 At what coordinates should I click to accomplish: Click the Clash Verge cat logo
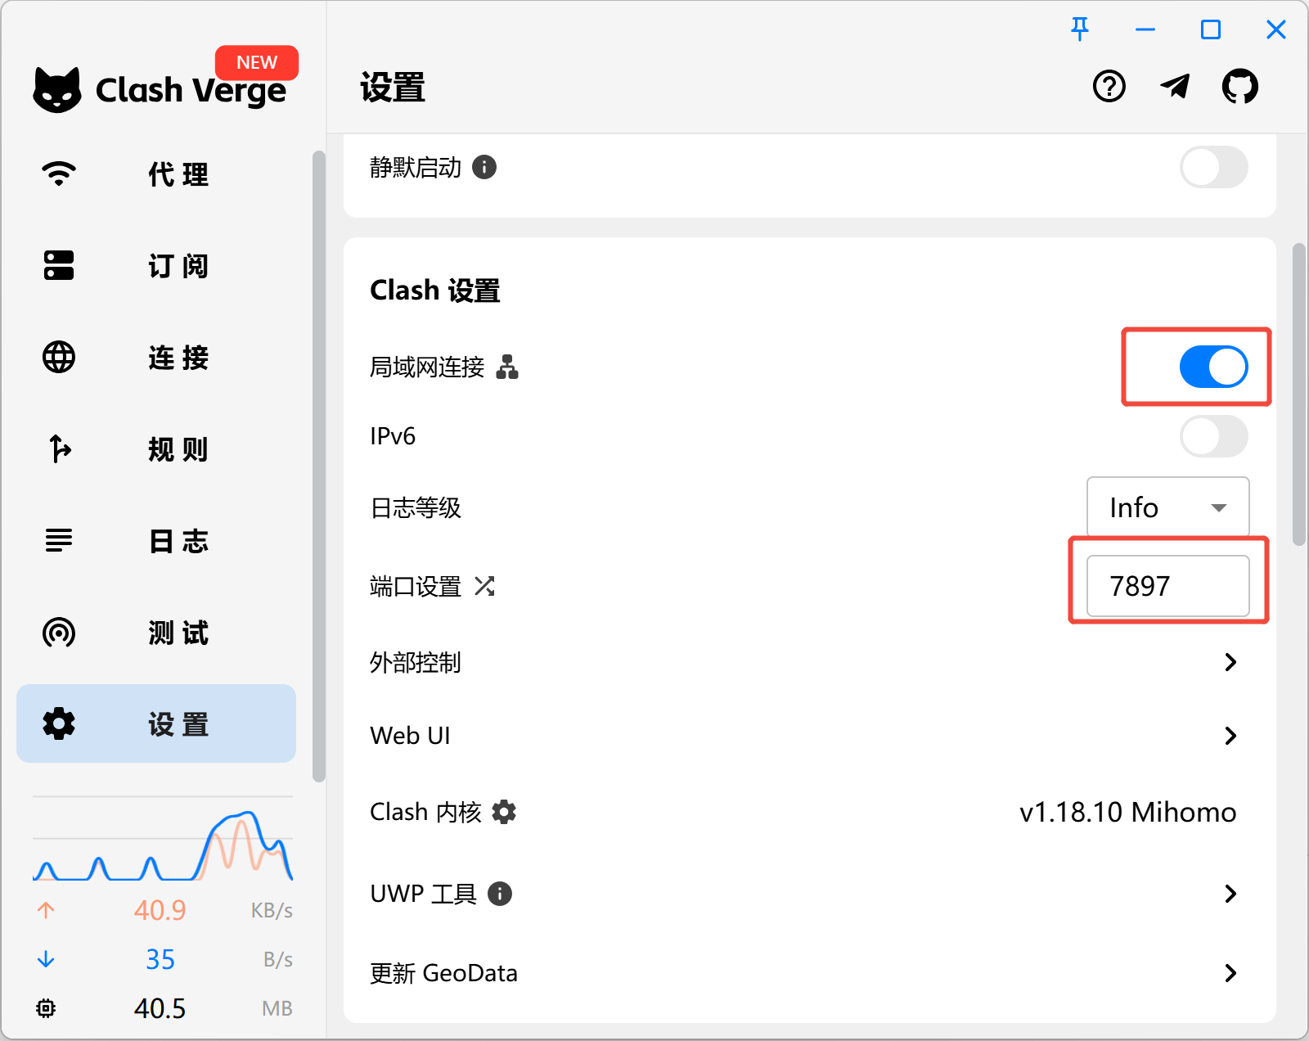pyautogui.click(x=57, y=89)
